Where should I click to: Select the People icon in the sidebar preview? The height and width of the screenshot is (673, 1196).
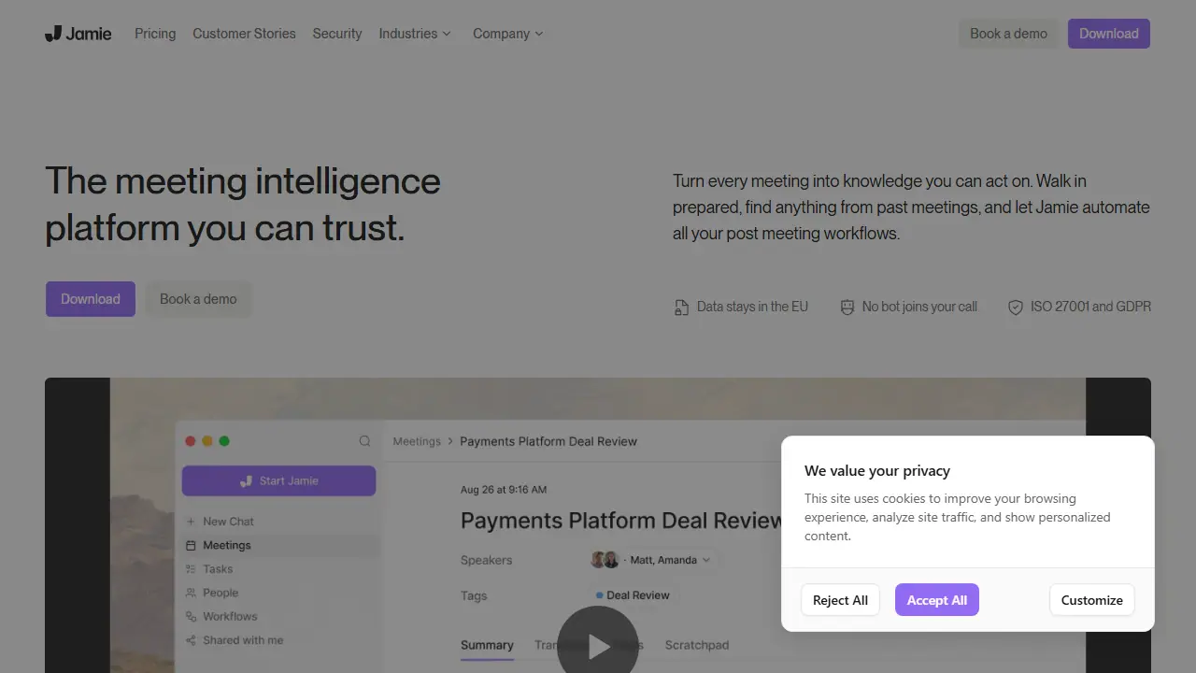(x=192, y=593)
